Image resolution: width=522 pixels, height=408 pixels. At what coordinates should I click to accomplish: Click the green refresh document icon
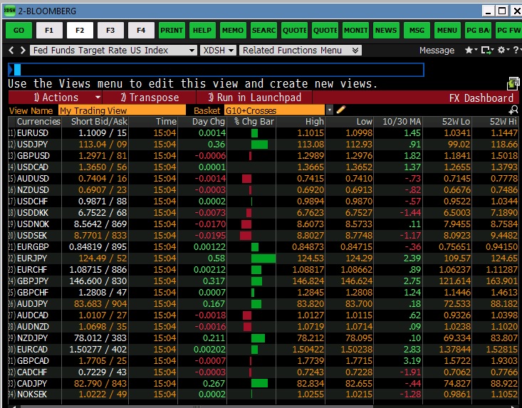pyautogui.click(x=513, y=83)
